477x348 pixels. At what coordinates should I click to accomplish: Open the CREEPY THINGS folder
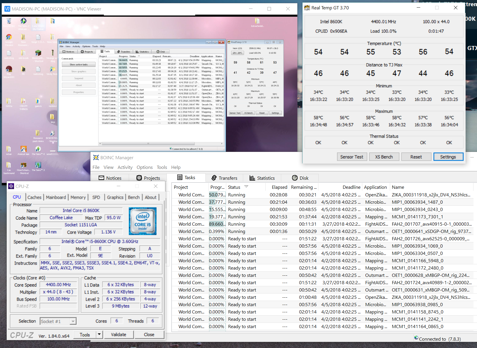coord(23,101)
